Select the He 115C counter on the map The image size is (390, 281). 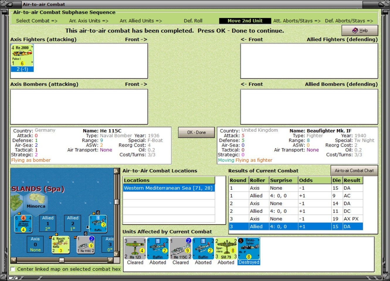pyautogui.click(x=86, y=245)
